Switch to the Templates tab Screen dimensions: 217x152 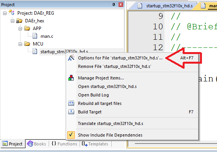coord(95,144)
